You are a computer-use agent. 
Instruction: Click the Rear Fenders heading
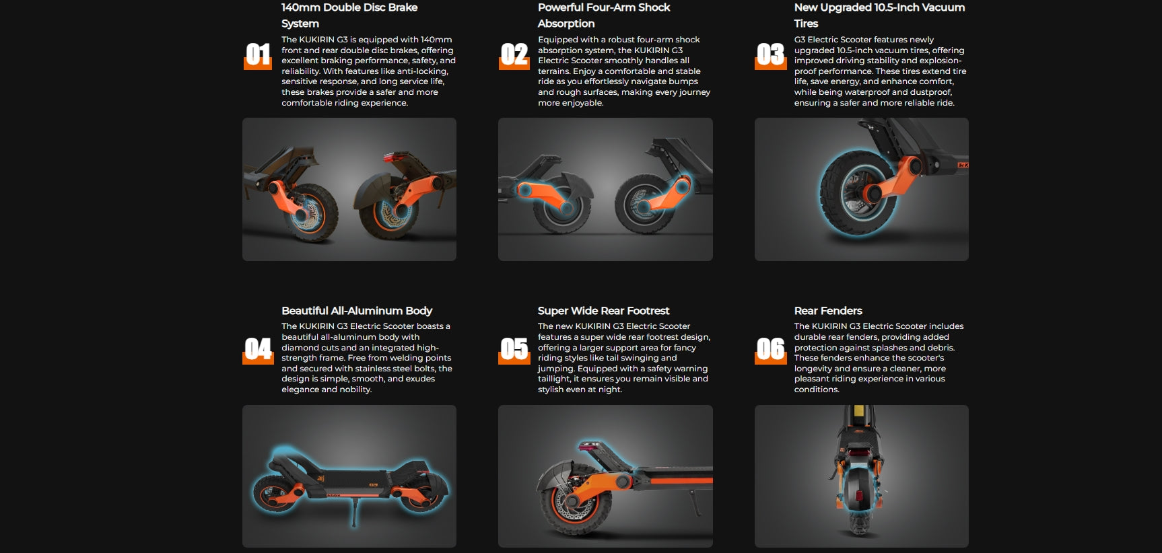tap(828, 311)
